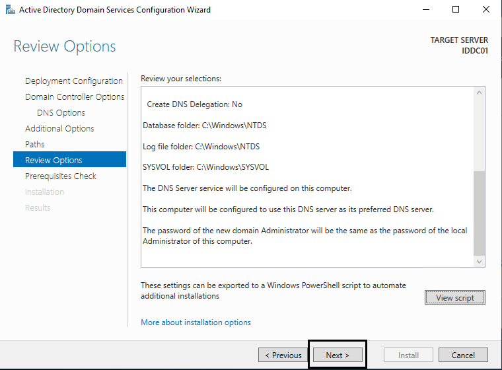This screenshot has height=370, width=502.
Task: Close the configuration wizard window
Action: click(x=485, y=10)
